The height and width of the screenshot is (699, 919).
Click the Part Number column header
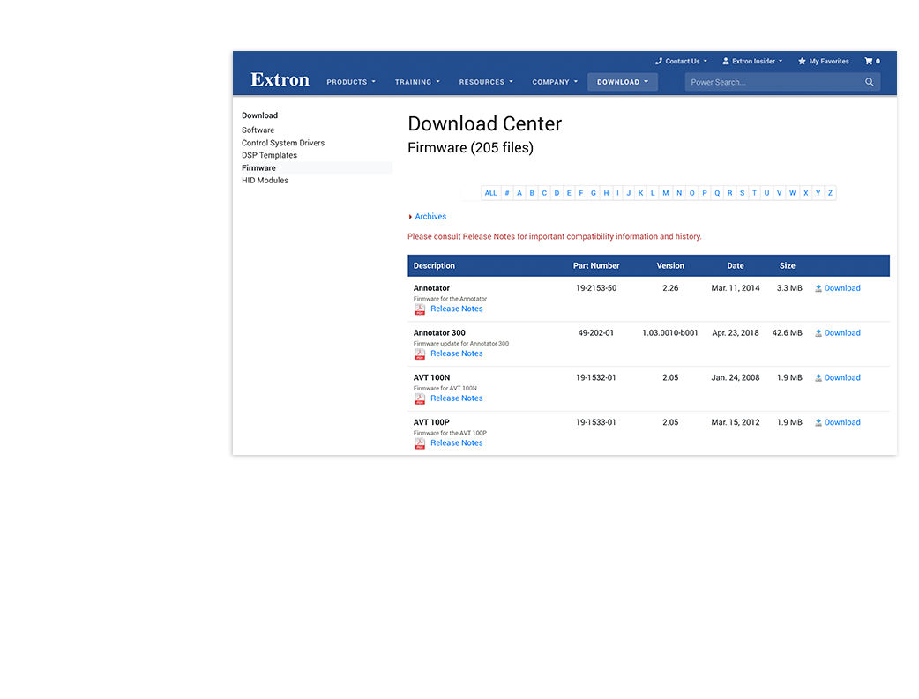click(596, 266)
